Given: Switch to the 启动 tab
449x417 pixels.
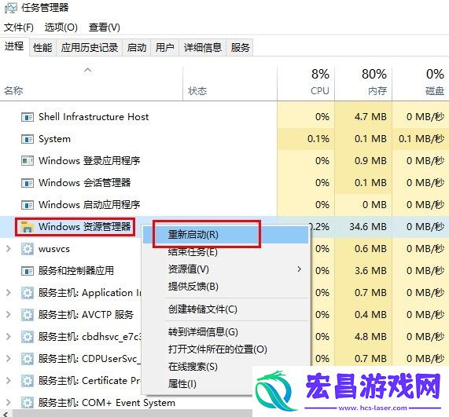Looking at the screenshot, I should tap(137, 47).
